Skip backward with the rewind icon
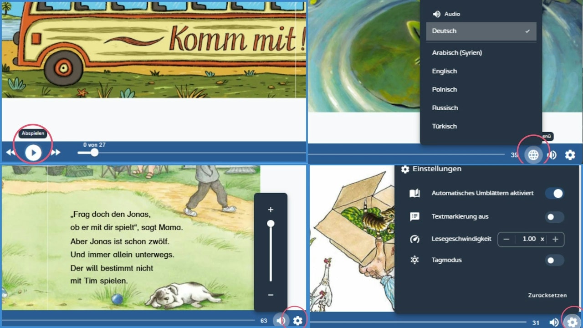 (10, 152)
